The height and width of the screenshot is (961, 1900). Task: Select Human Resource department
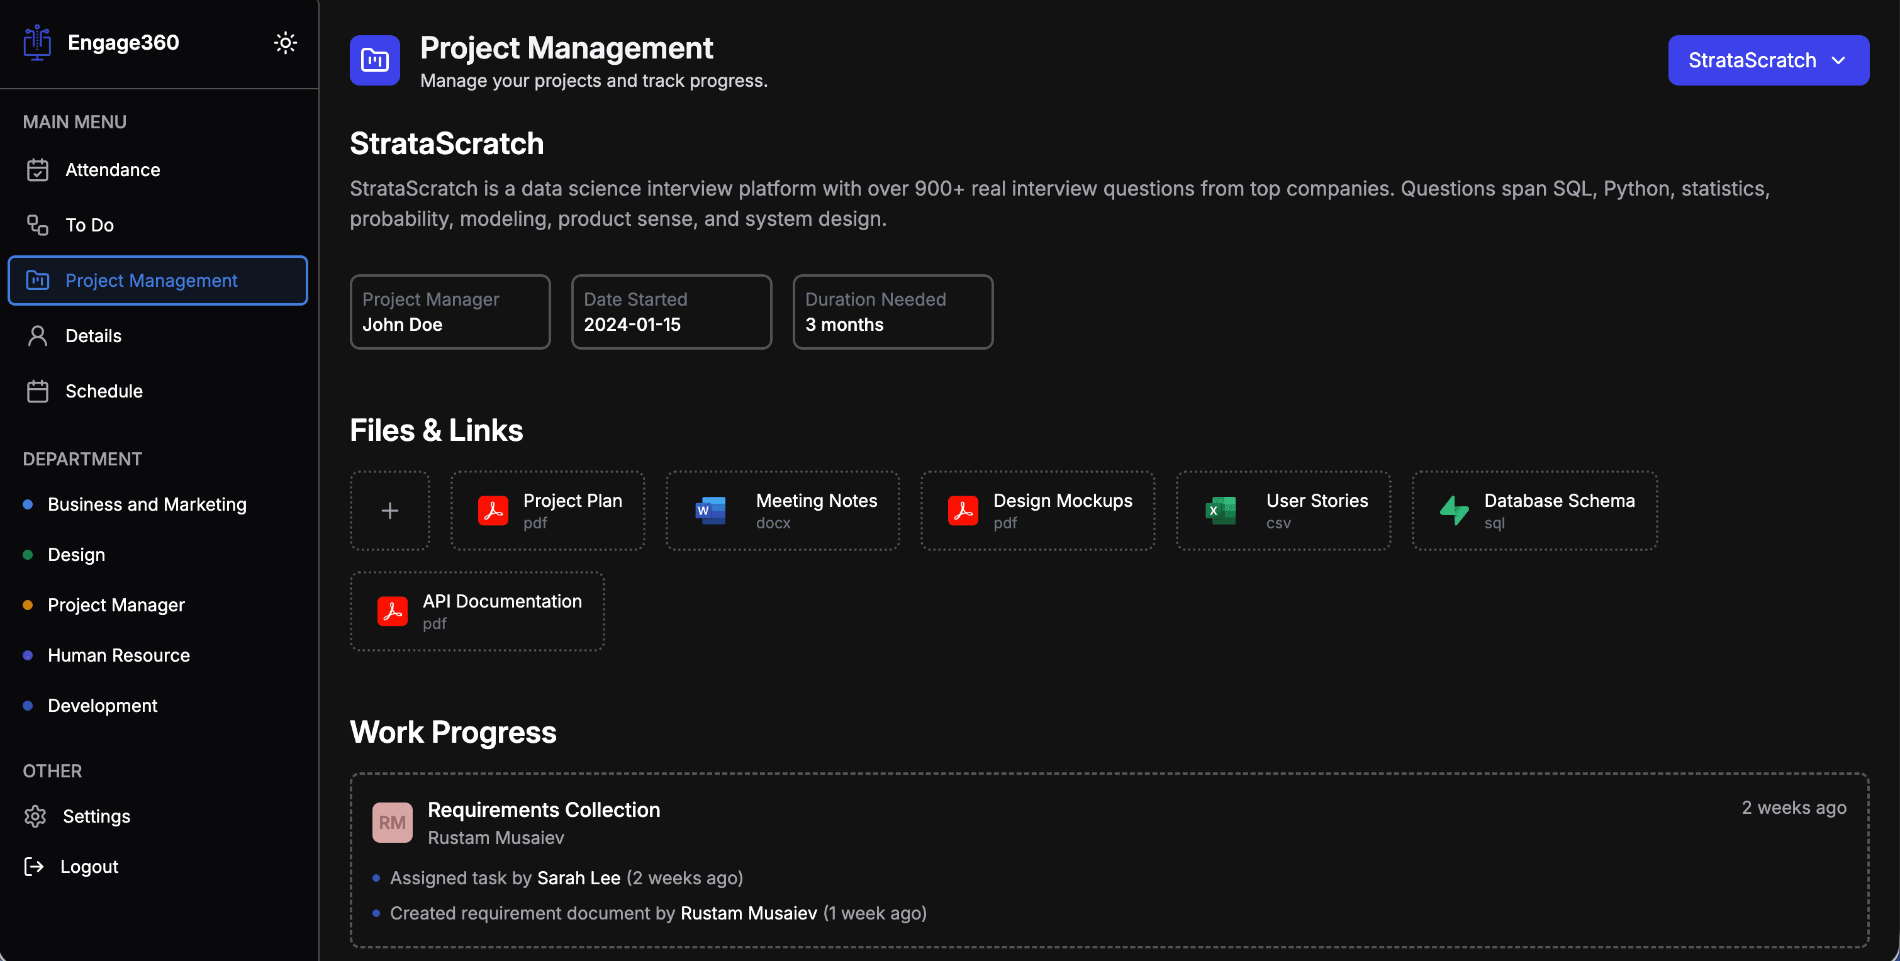(119, 655)
